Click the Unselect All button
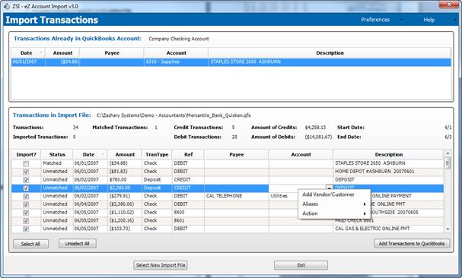462x278 pixels. pyautogui.click(x=77, y=244)
